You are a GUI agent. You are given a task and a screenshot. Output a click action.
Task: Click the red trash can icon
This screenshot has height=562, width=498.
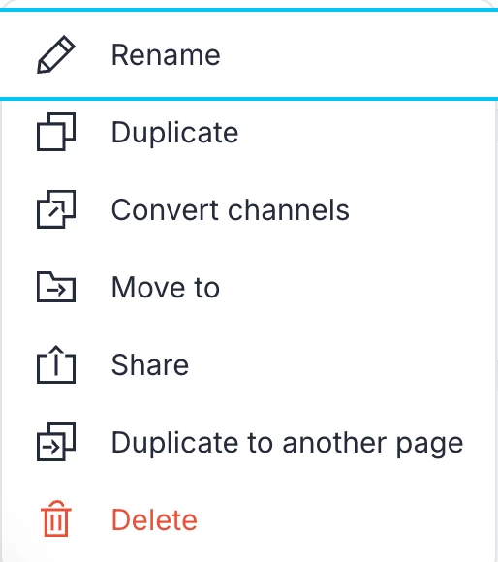[56, 519]
